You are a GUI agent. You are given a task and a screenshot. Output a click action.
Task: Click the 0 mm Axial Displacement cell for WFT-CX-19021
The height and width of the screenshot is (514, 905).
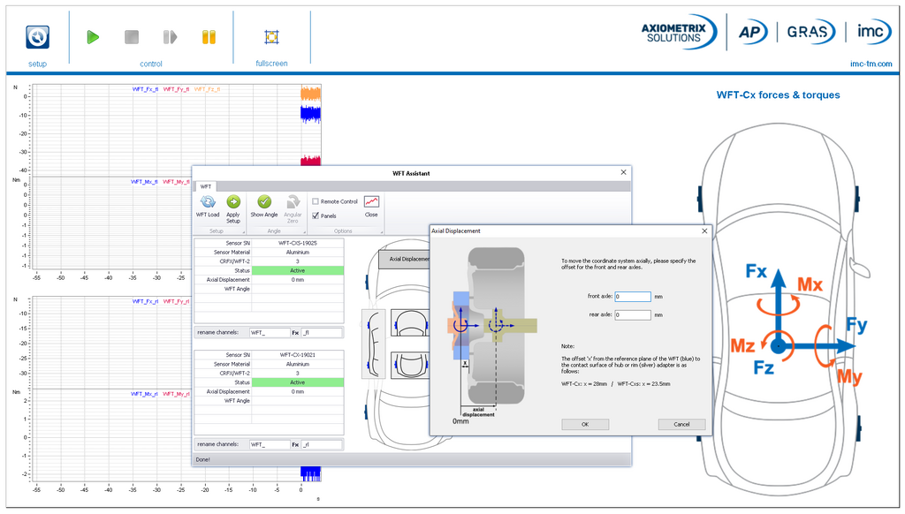[x=298, y=392]
